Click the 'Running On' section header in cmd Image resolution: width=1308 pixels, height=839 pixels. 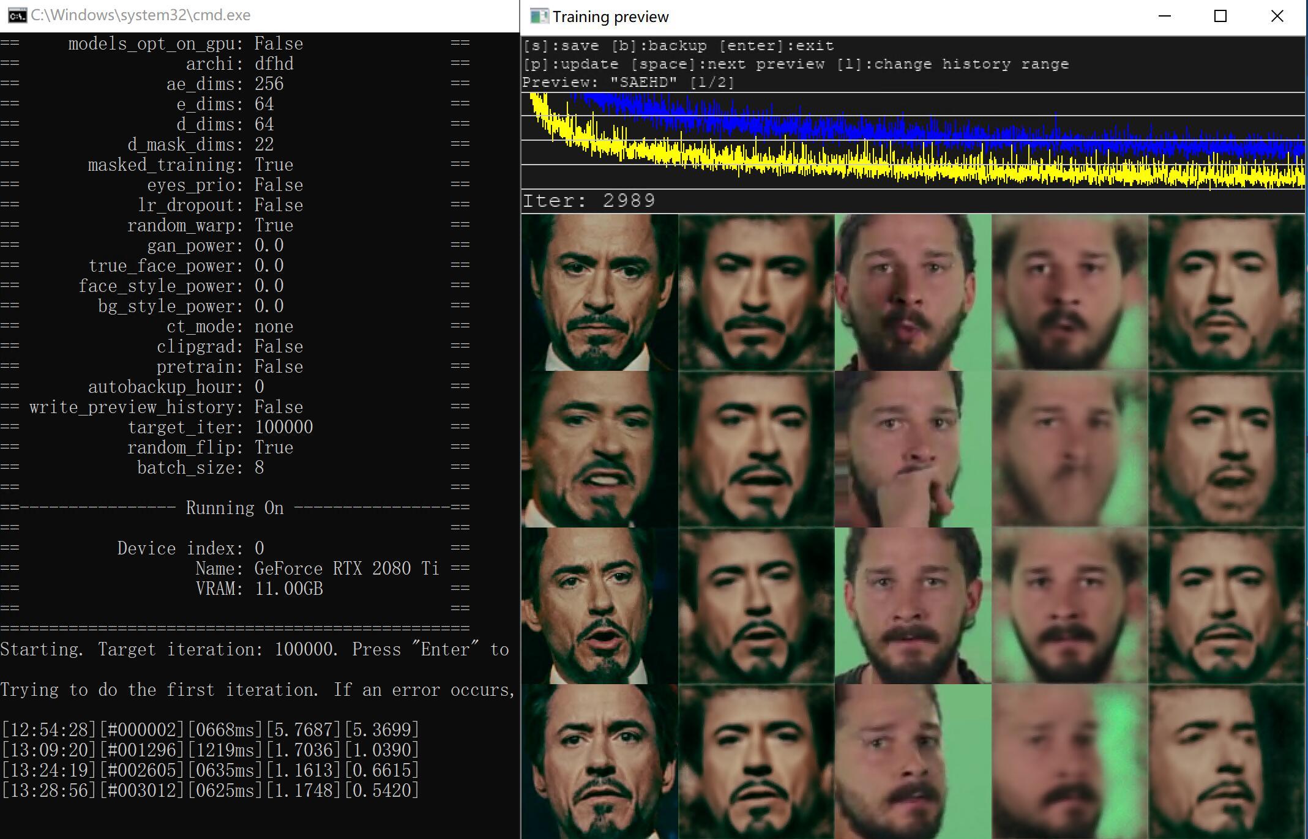pyautogui.click(x=234, y=508)
